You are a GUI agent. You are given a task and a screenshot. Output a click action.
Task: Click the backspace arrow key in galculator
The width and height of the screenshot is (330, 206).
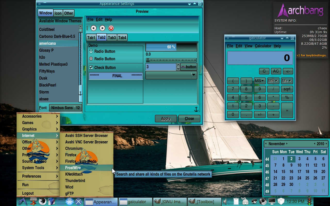pyautogui.click(x=288, y=71)
